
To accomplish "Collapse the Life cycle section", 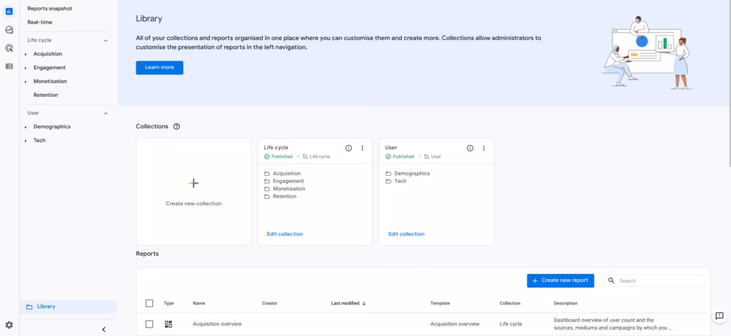I will coord(106,41).
